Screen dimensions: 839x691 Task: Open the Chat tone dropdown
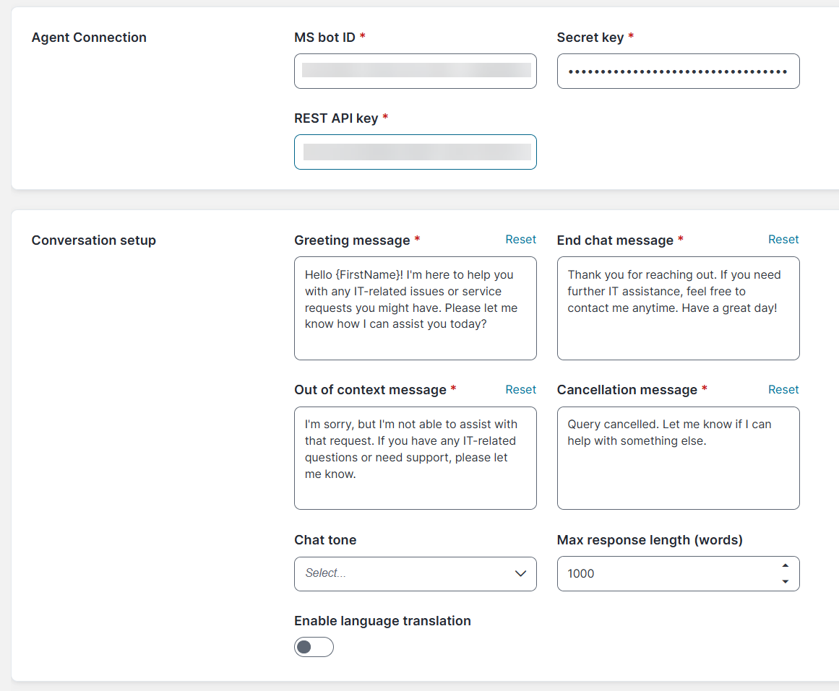[x=405, y=573]
